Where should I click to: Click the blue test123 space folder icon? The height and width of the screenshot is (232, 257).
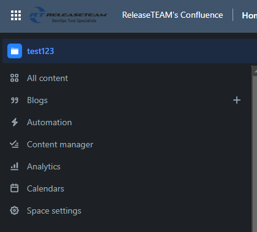pos(15,51)
